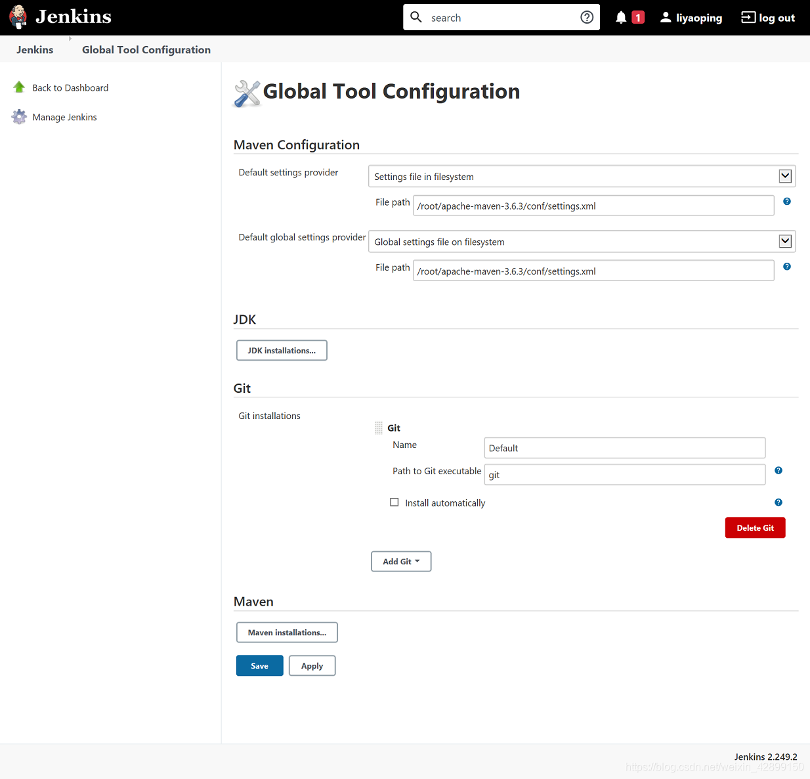Image resolution: width=810 pixels, height=779 pixels.
Task: Click log out link
Action: coord(777,18)
